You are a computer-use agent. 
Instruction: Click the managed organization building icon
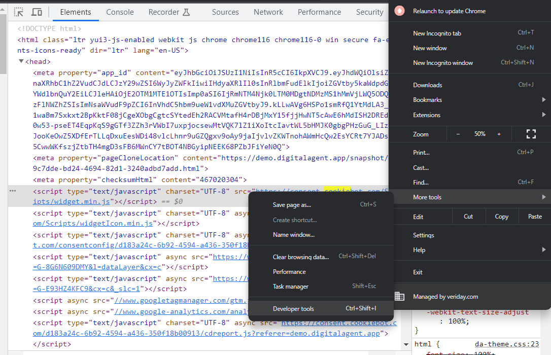click(399, 296)
